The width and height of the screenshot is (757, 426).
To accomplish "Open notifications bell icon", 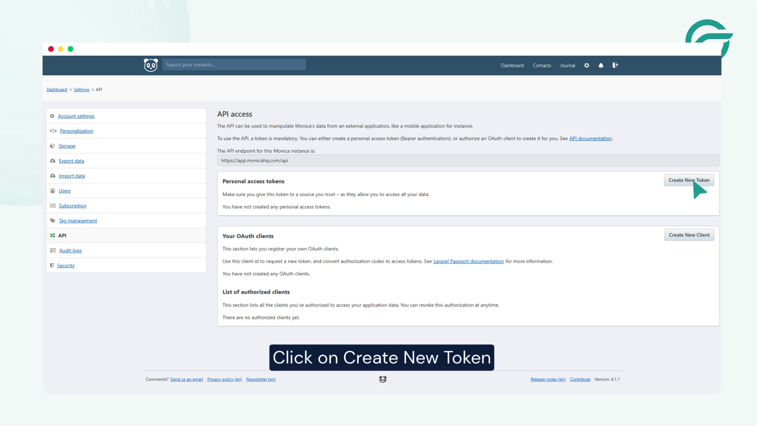I will coord(601,65).
